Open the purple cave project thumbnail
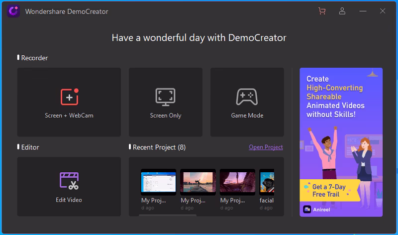The height and width of the screenshot is (235, 398). (237, 182)
